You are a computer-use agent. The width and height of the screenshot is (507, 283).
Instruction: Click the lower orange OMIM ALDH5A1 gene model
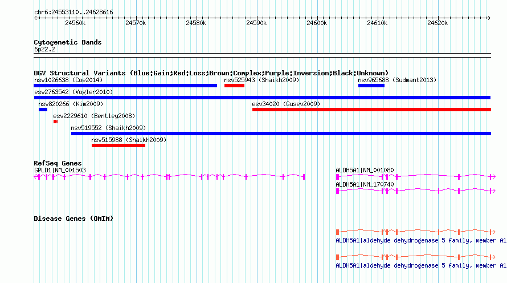[416, 257]
